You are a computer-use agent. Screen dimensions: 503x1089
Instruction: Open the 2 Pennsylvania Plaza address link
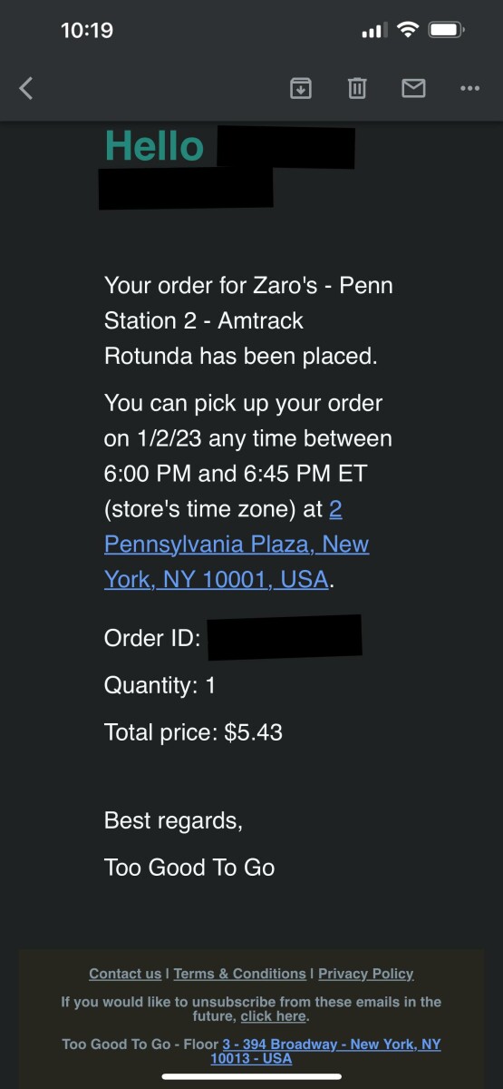(x=237, y=544)
